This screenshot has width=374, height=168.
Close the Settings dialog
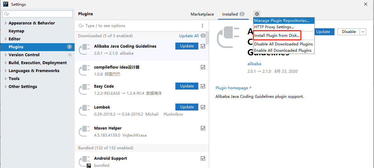(366, 4)
